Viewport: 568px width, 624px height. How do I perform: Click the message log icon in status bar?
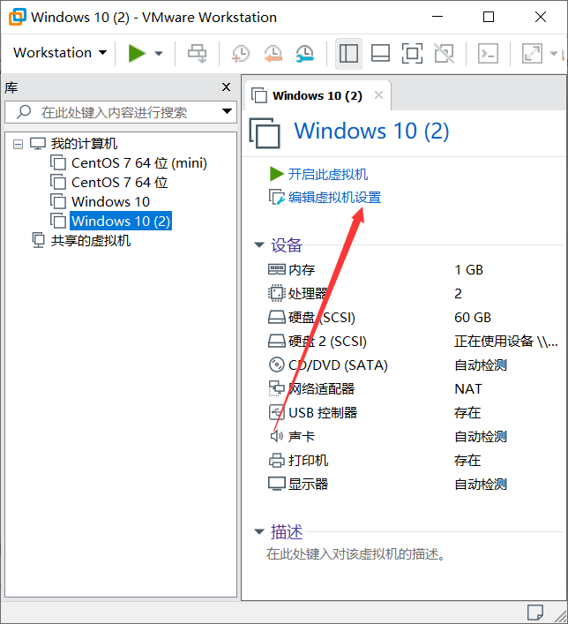coord(535,613)
